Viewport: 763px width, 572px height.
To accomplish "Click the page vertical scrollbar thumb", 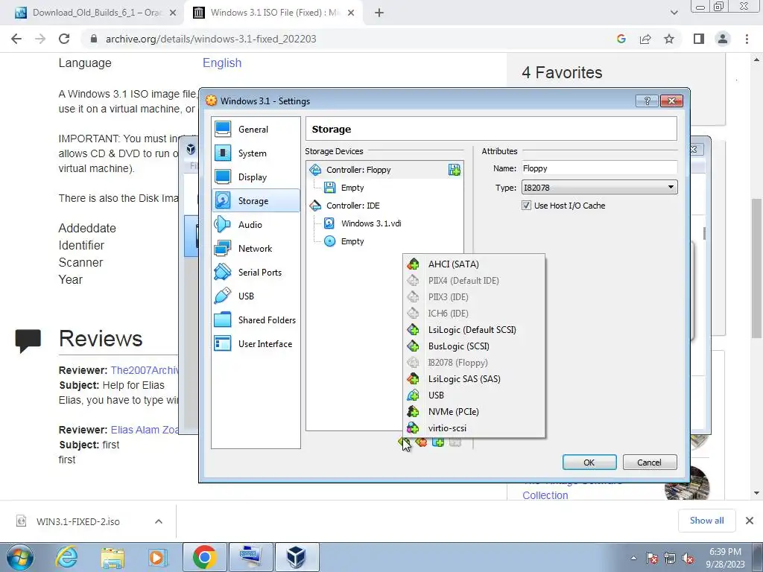I will pos(756,268).
